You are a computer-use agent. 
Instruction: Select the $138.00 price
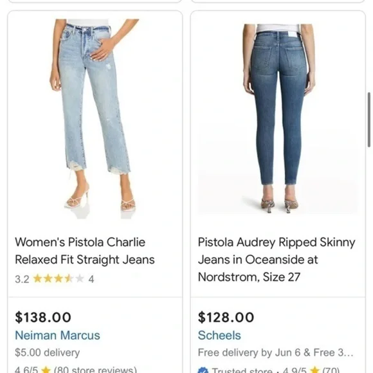[43, 317]
